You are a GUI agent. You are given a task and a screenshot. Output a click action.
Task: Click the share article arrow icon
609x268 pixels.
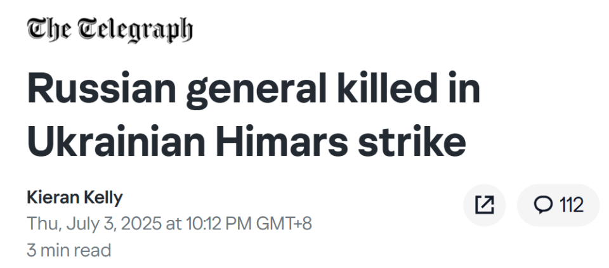click(484, 205)
